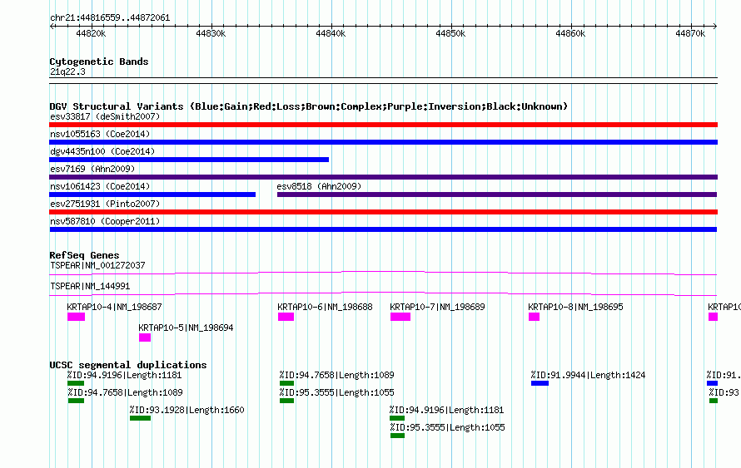Click the KRTAP10-5 magenta gene box
This screenshot has width=741, height=468.
coord(145,337)
